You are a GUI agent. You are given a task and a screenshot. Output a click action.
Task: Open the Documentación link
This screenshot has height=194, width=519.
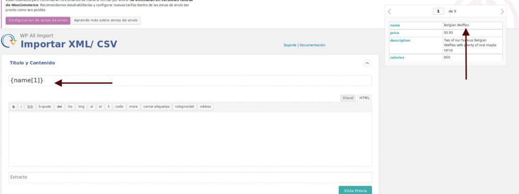click(312, 45)
